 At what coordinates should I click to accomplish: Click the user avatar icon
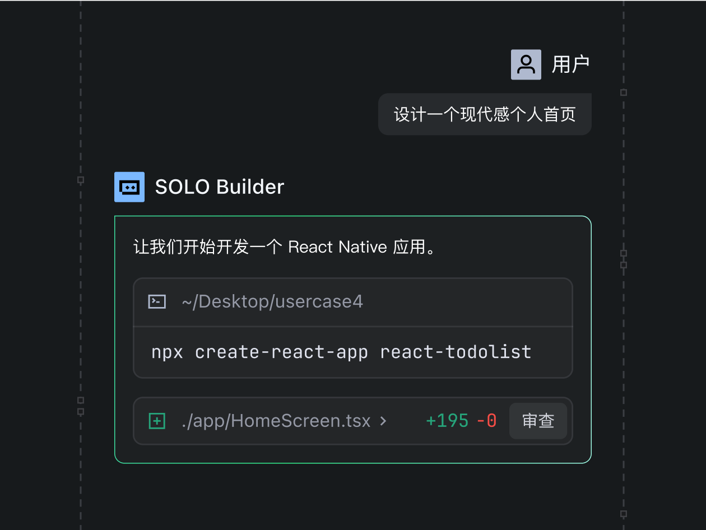pyautogui.click(x=526, y=64)
